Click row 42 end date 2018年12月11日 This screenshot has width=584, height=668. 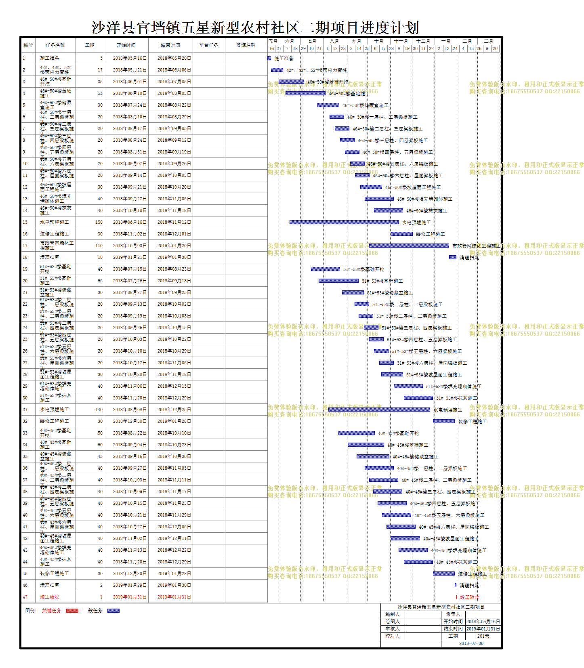[174, 538]
